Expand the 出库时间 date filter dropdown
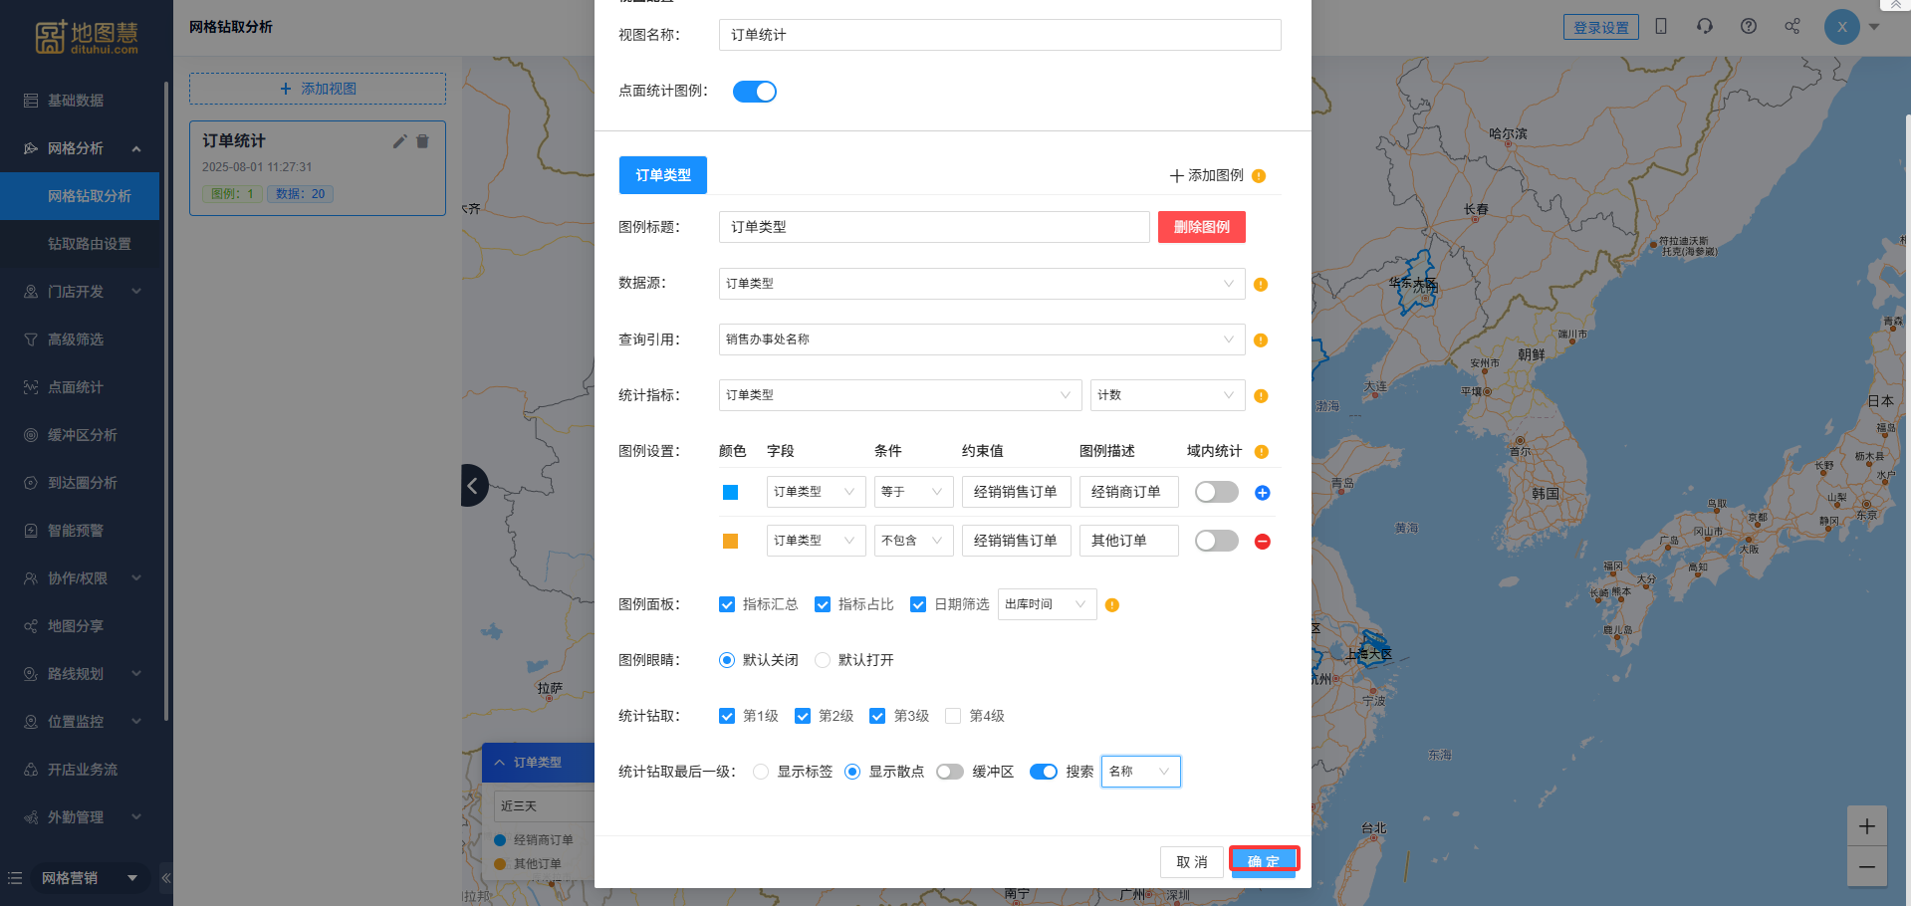The width and height of the screenshot is (1911, 906). click(x=1046, y=604)
